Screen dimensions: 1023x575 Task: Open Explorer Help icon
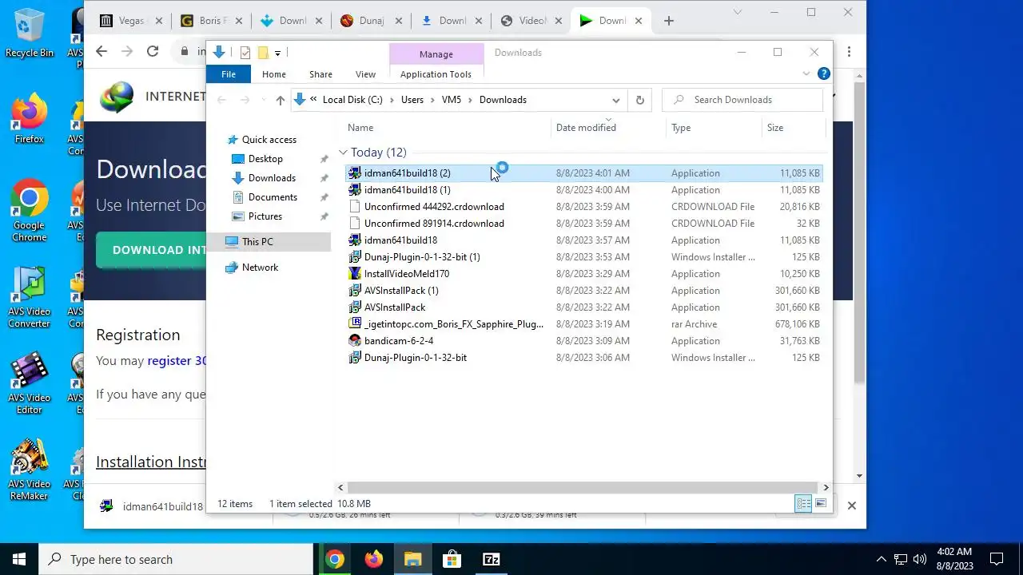coord(824,73)
